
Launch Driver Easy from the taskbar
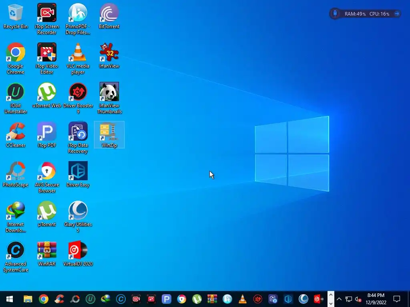point(288,299)
